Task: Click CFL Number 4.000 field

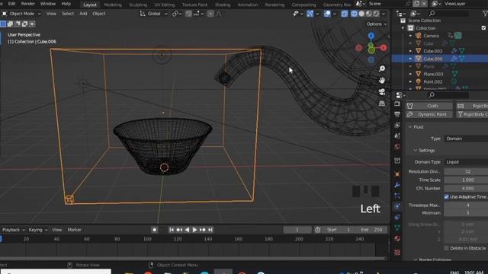Action: point(466,188)
